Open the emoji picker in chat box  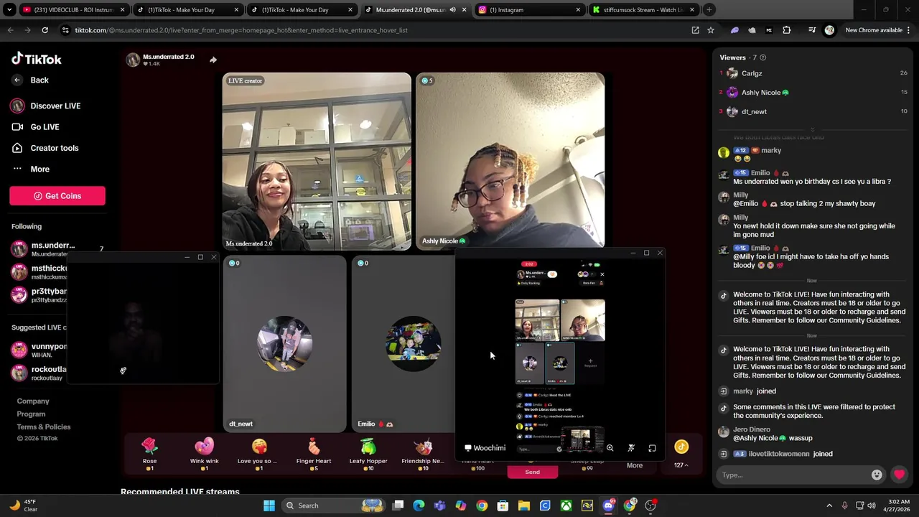[877, 475]
